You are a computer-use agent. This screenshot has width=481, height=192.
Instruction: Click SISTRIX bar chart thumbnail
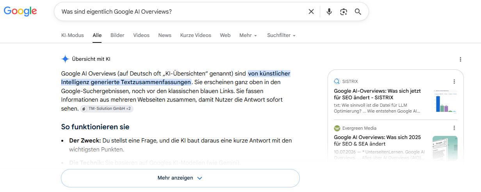coord(445,101)
